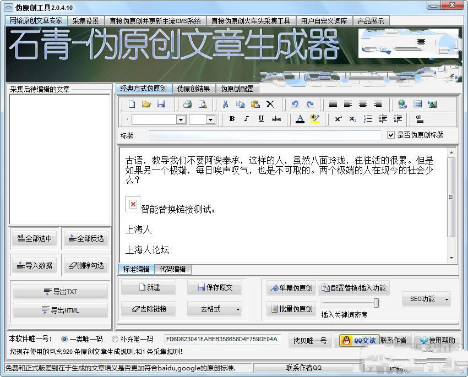Toggle Bold formatting in editor toolbar
The height and width of the screenshot is (377, 468).
tap(232, 119)
